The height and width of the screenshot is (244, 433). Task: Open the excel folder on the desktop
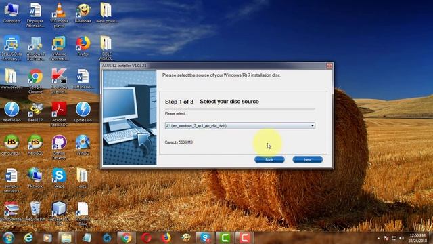point(83,178)
